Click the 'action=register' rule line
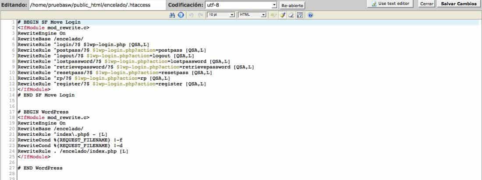482x180 pixels. 112,84
